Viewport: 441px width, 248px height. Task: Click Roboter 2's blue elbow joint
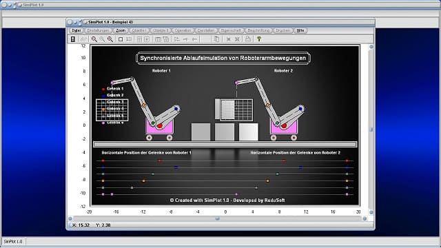[x=300, y=109]
